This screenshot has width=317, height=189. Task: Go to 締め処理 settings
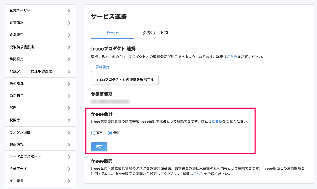40,84
